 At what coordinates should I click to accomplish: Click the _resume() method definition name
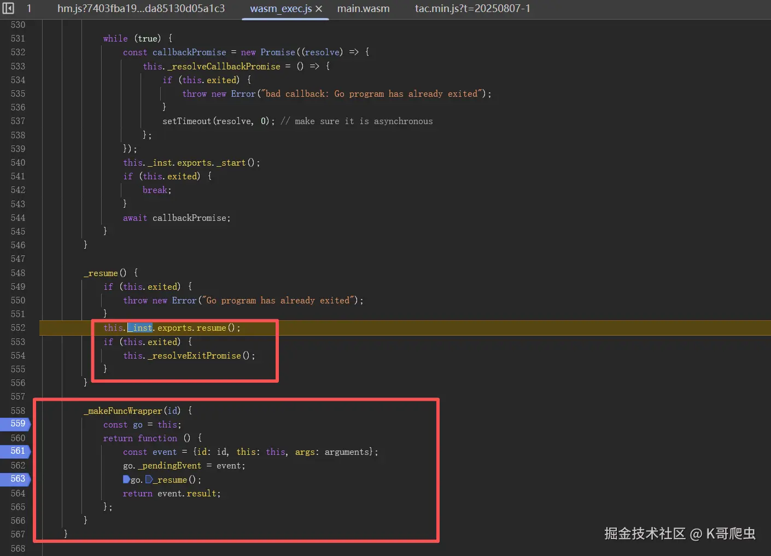coord(101,273)
